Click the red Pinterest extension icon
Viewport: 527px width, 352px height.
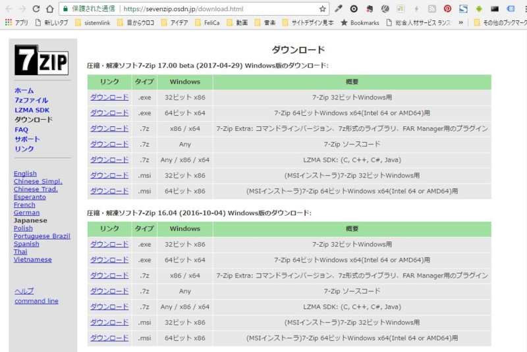click(447, 9)
